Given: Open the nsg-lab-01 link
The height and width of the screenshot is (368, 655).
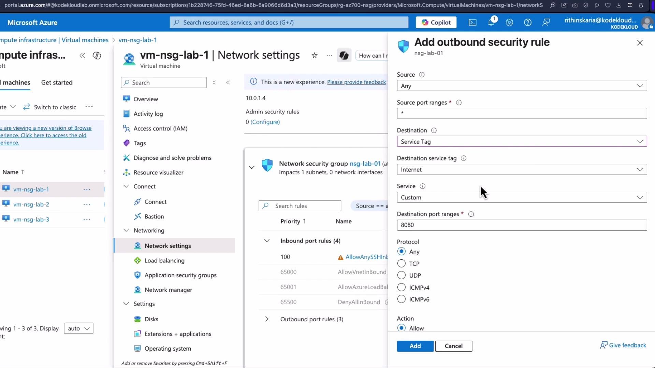Looking at the screenshot, I should click(x=365, y=164).
